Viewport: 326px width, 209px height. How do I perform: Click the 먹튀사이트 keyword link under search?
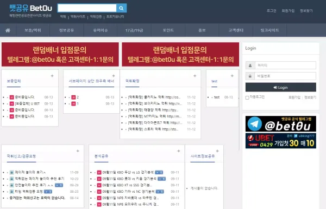(x=78, y=17)
